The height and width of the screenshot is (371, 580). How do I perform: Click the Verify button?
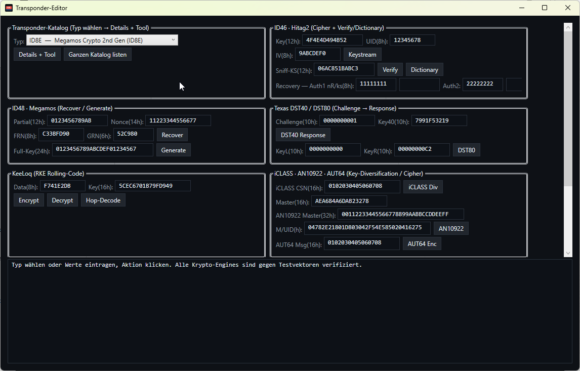[390, 69]
